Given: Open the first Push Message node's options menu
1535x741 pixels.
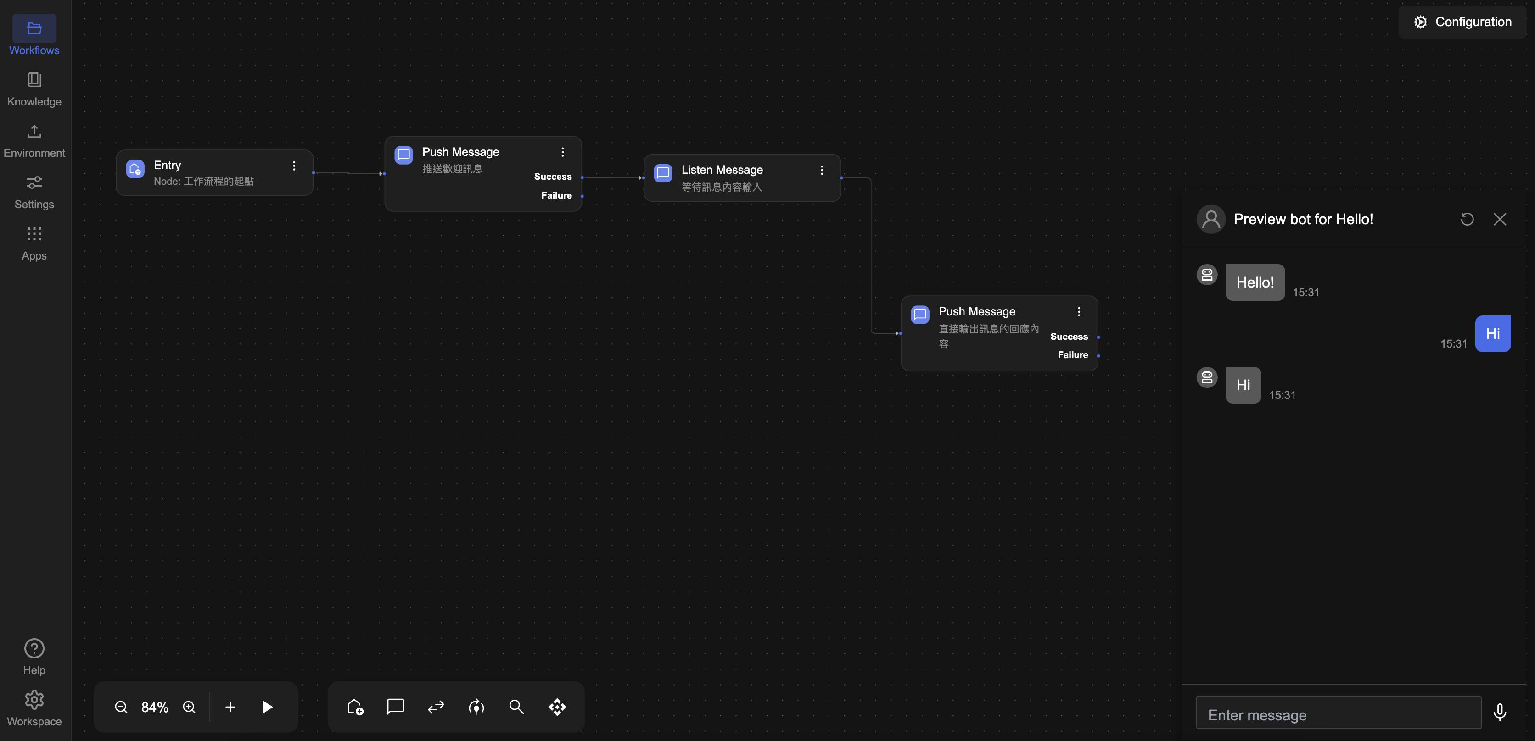Looking at the screenshot, I should tap(562, 152).
